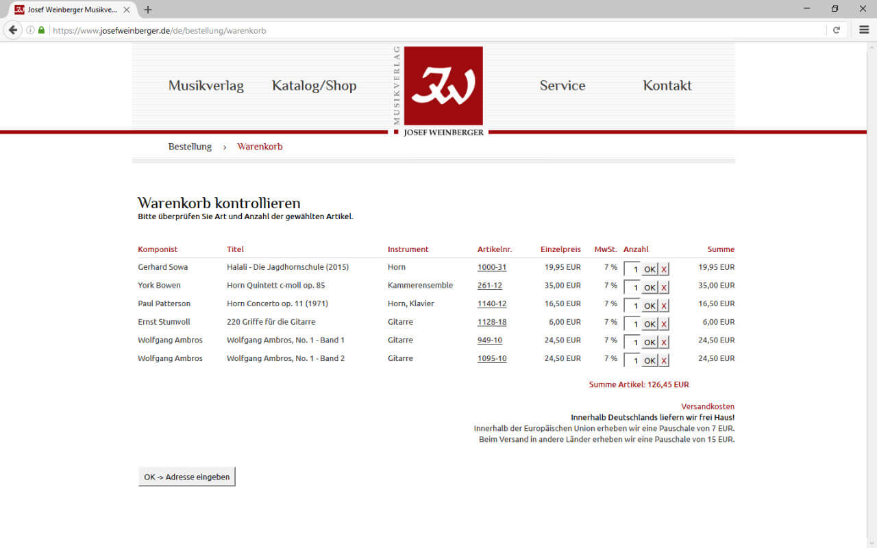Minimize the browser window
The height and width of the screenshot is (548, 877).
point(806,9)
